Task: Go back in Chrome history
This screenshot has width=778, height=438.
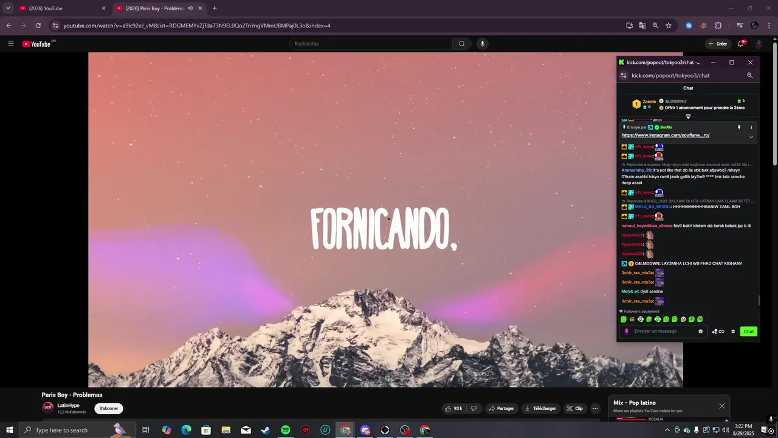Action: [9, 26]
